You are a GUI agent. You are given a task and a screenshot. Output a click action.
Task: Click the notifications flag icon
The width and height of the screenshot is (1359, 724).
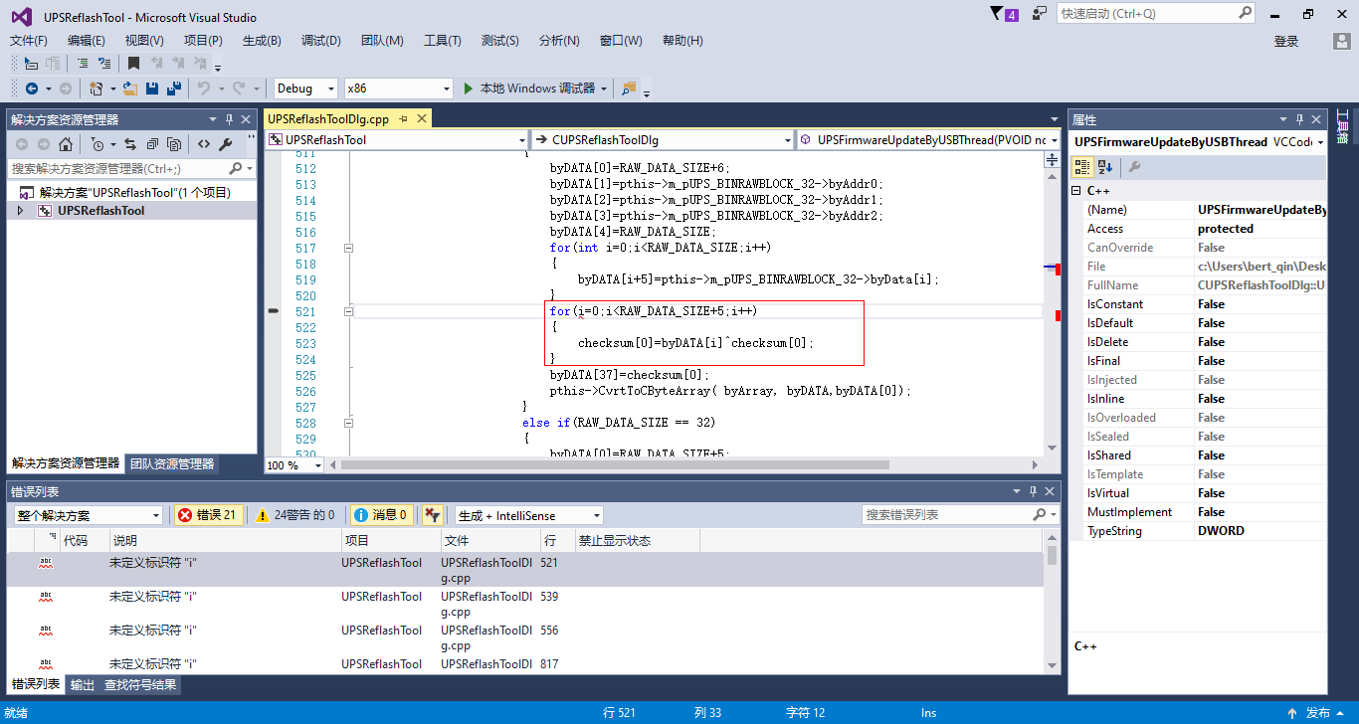point(1005,14)
